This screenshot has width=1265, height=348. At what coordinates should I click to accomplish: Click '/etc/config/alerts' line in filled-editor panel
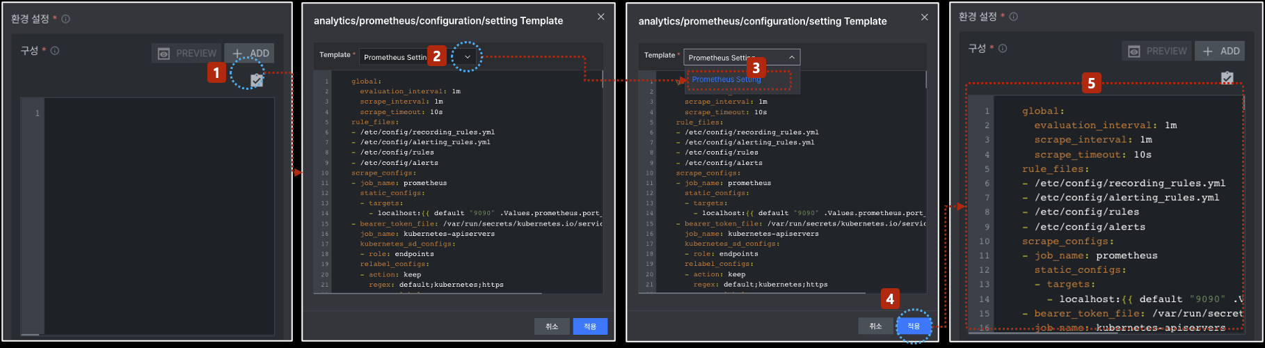pos(1090,226)
